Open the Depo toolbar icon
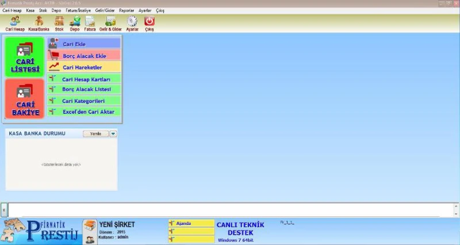 point(75,24)
